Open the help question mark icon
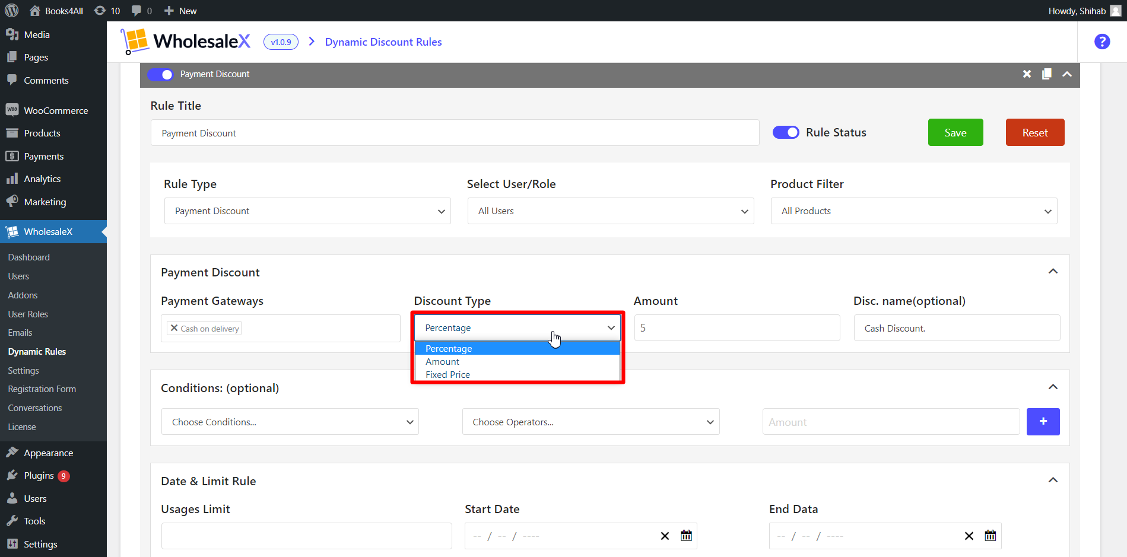The image size is (1127, 557). (x=1102, y=42)
